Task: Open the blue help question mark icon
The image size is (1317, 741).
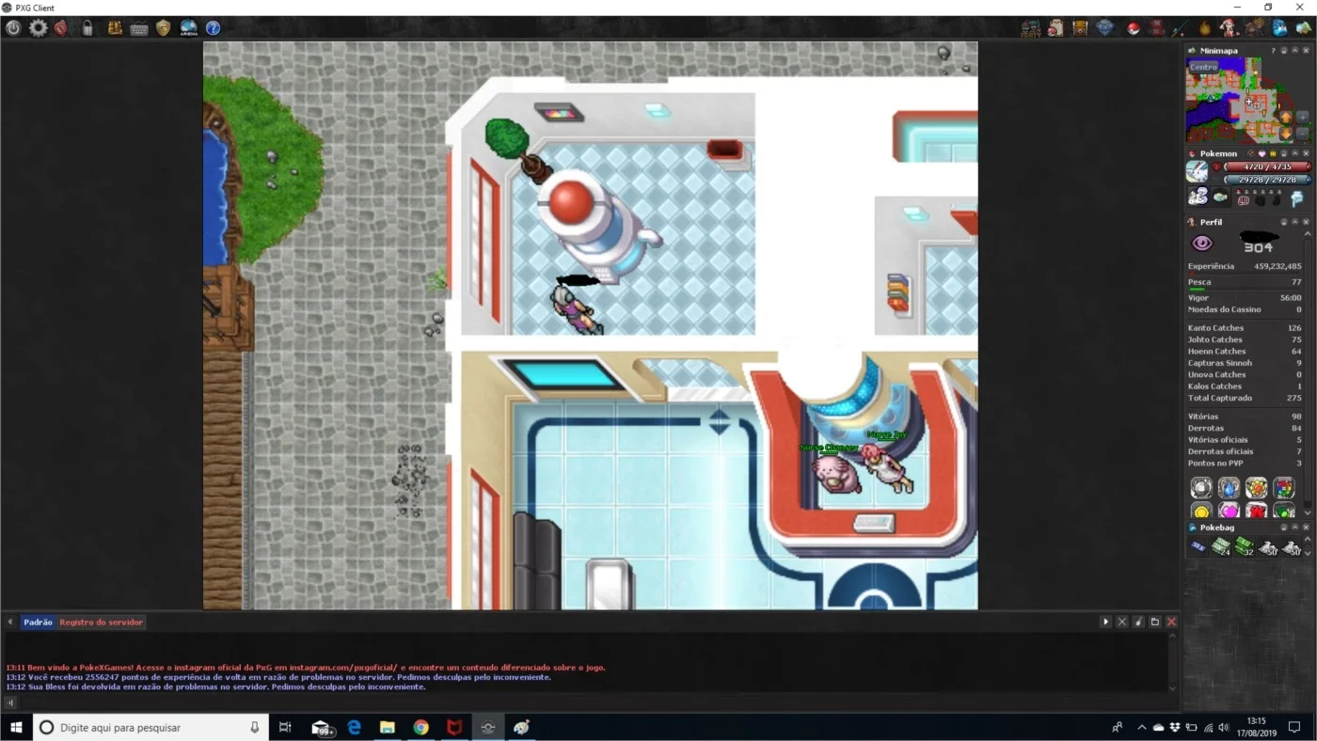Action: (x=214, y=28)
